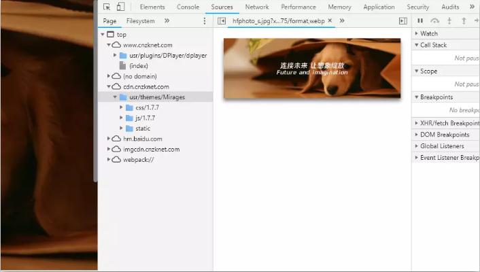Open the Console tab
This screenshot has width=480, height=272.
tap(188, 7)
